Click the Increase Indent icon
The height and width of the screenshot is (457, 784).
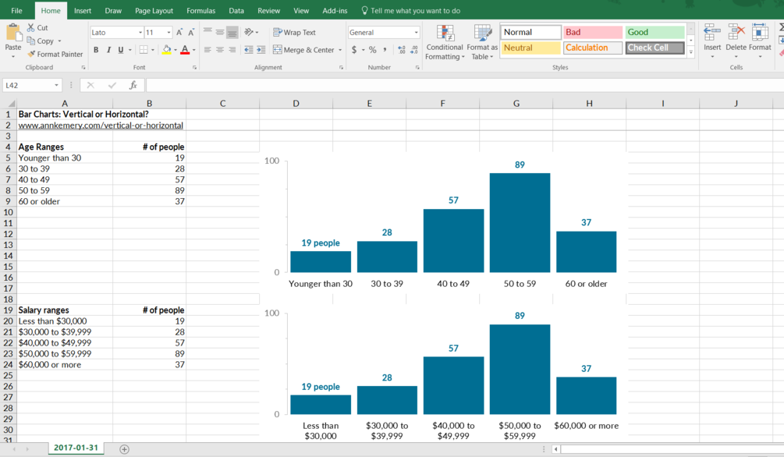point(261,49)
